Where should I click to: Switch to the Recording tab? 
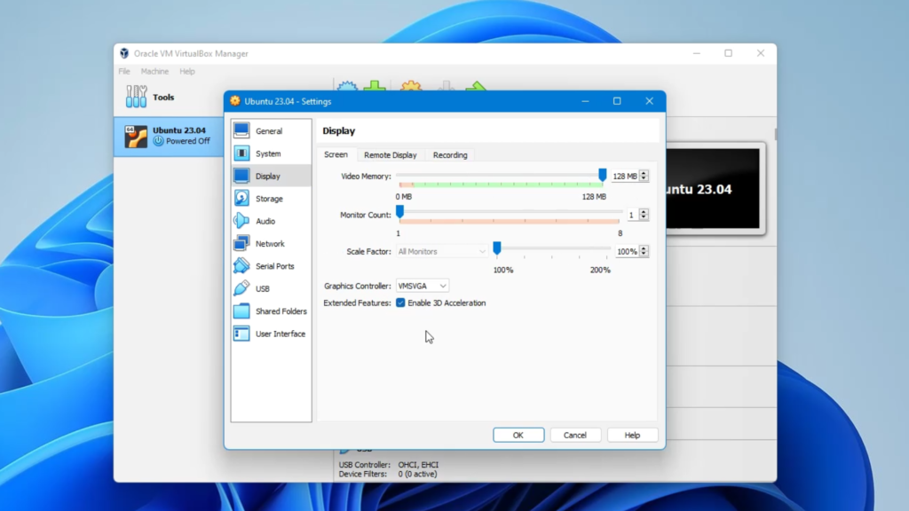[450, 155]
